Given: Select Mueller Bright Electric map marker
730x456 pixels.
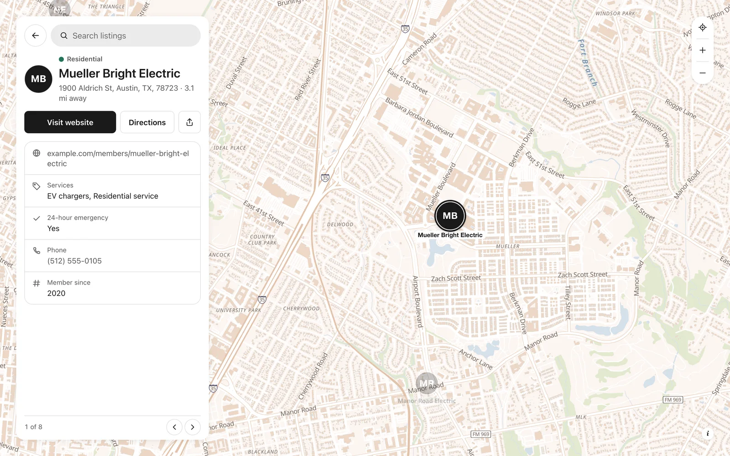Looking at the screenshot, I should click(450, 216).
